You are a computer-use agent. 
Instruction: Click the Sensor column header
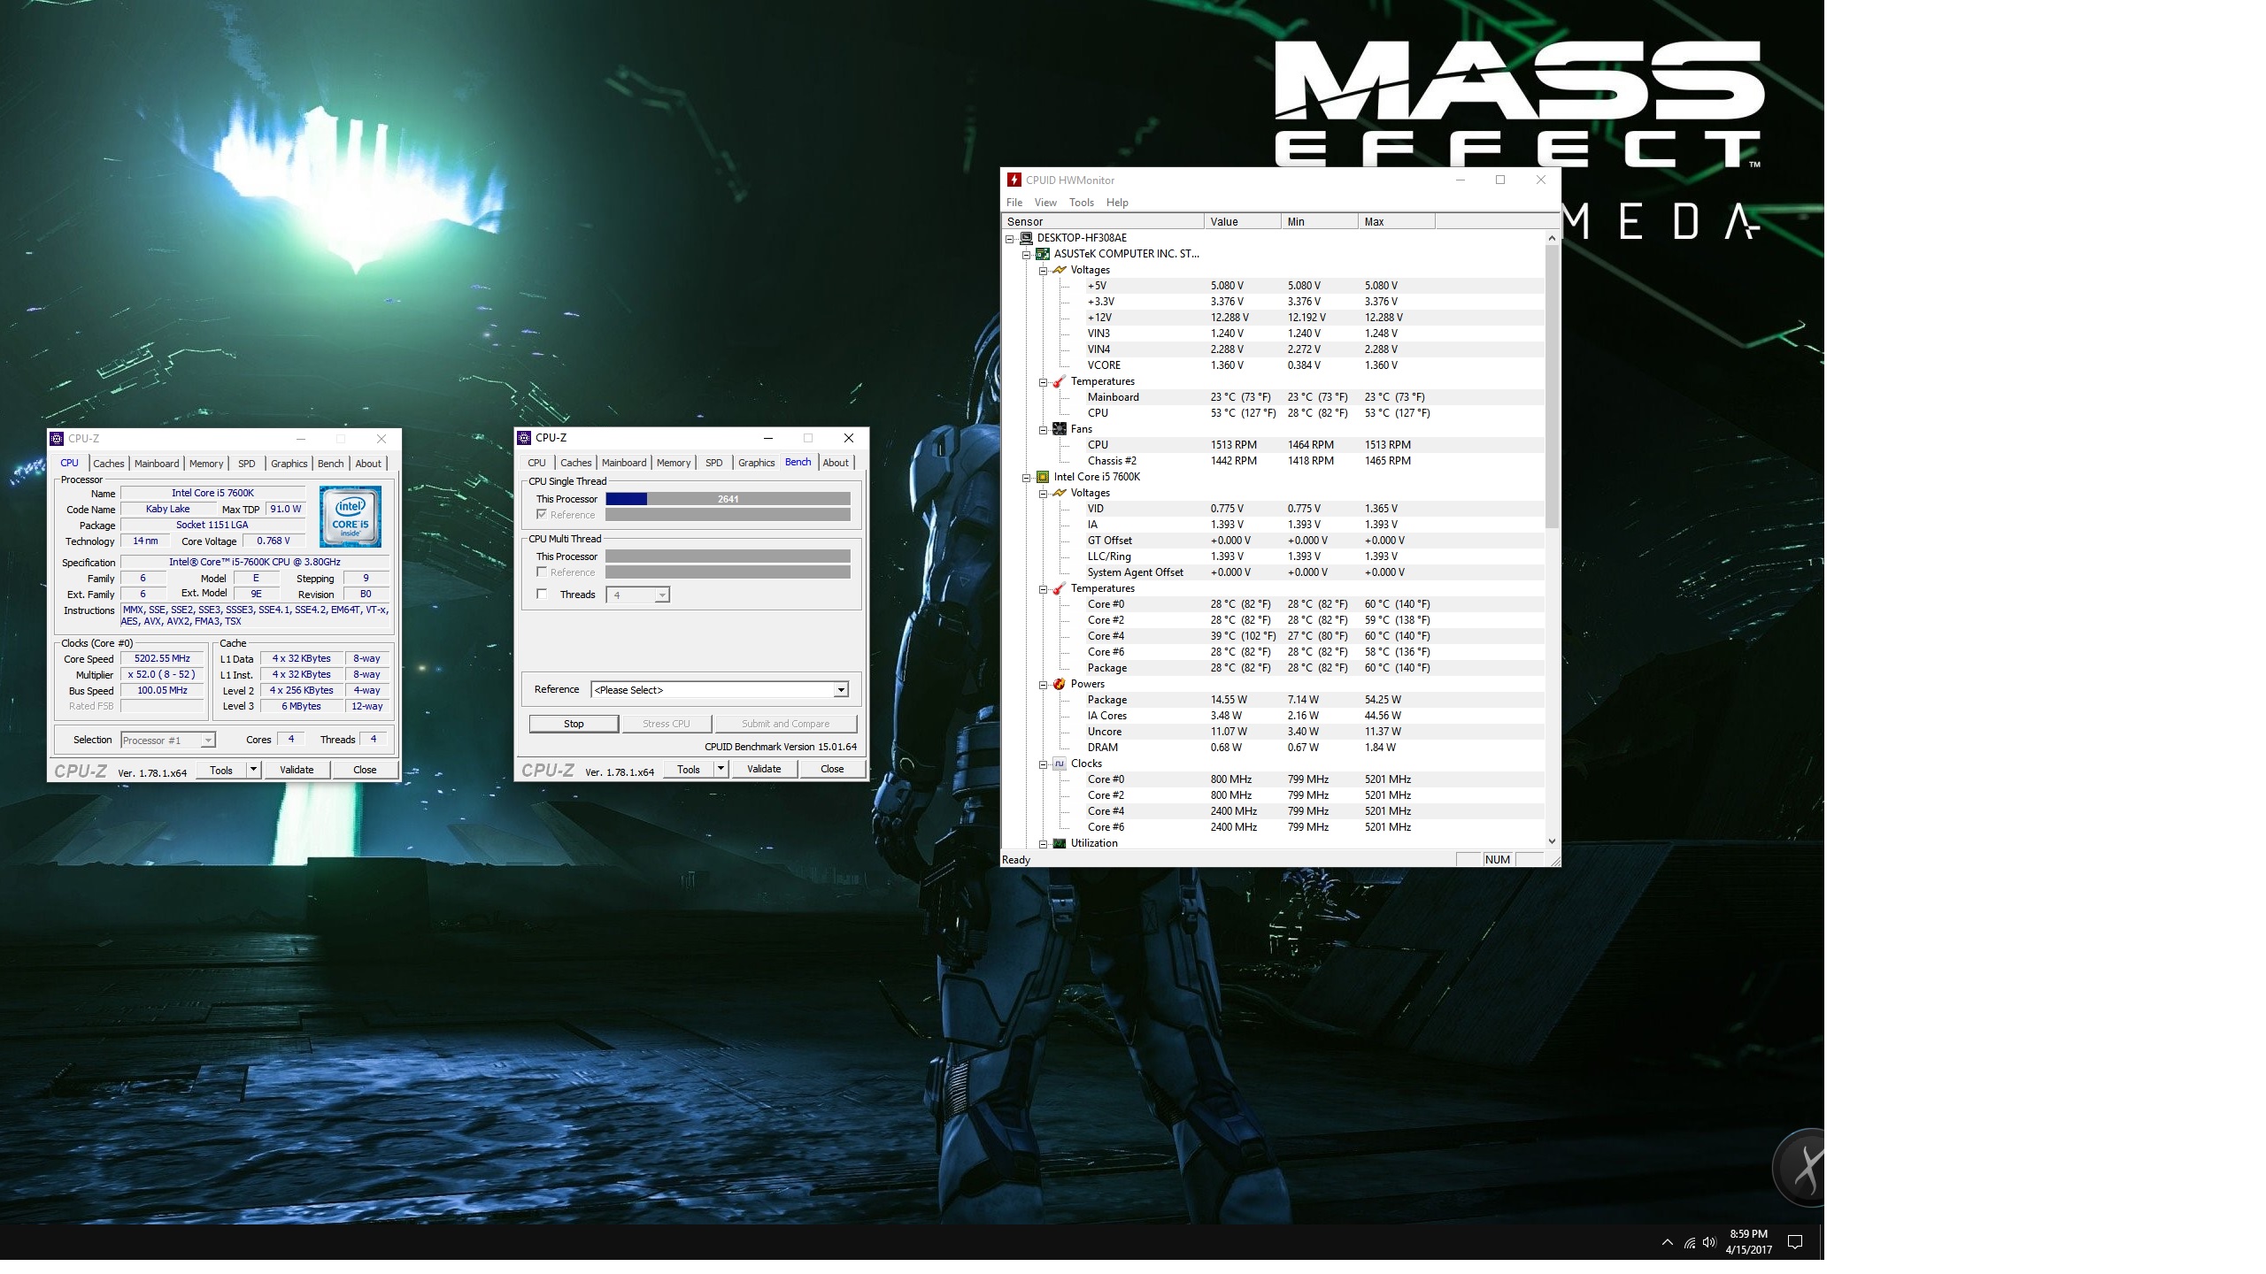pos(1103,222)
